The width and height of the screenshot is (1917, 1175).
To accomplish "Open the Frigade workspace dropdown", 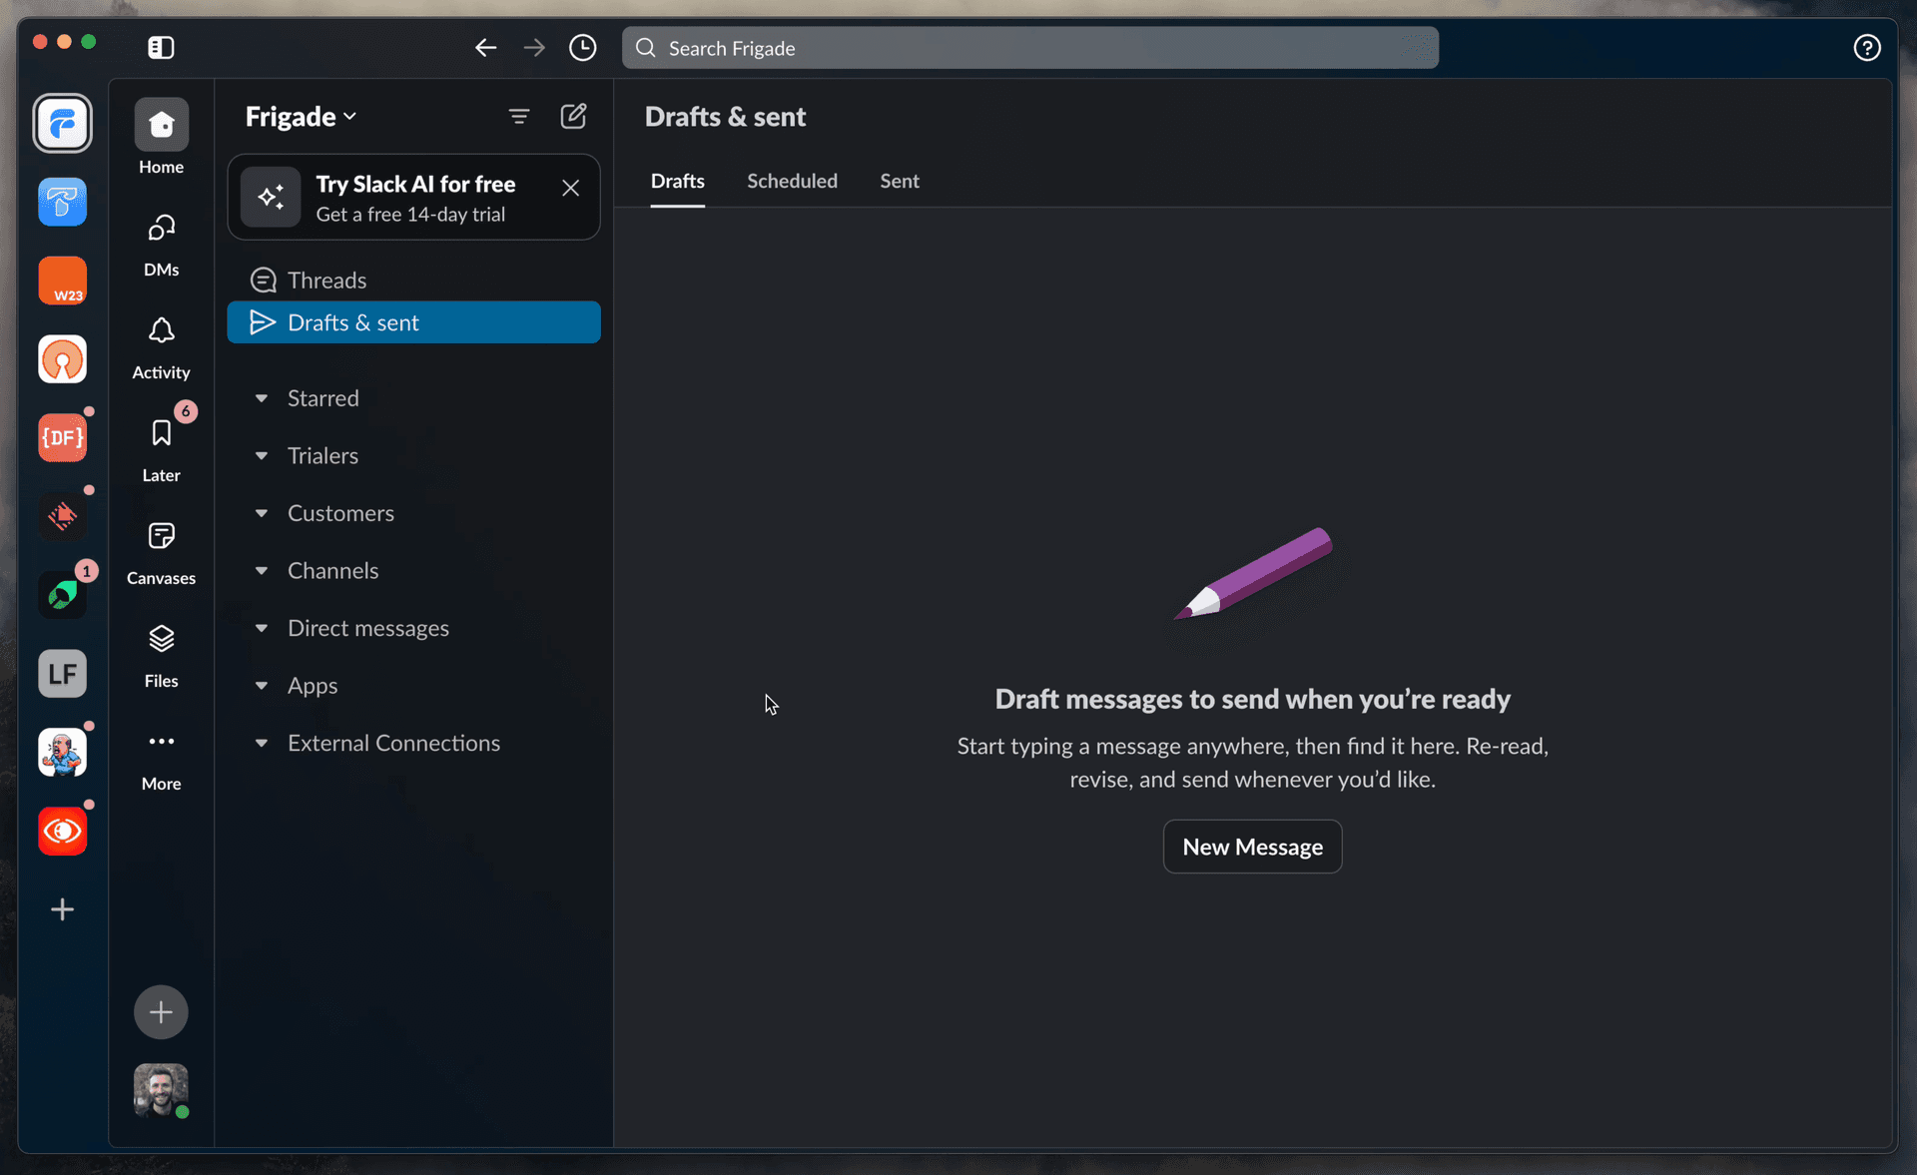I will (301, 117).
